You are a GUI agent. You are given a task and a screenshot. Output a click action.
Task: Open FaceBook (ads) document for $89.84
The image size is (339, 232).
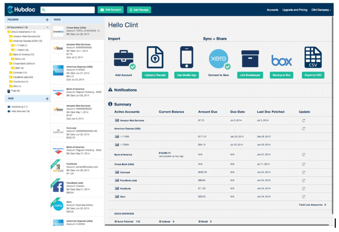pyautogui.click(x=77, y=188)
